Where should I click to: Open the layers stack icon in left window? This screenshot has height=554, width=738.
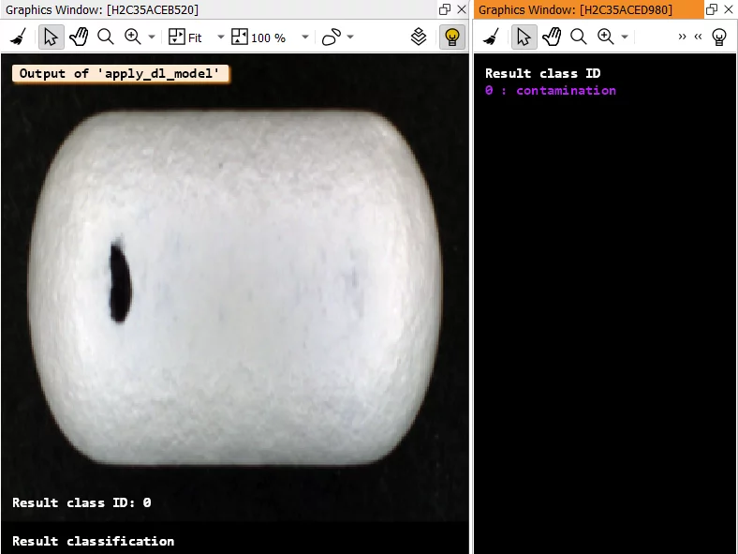click(419, 37)
